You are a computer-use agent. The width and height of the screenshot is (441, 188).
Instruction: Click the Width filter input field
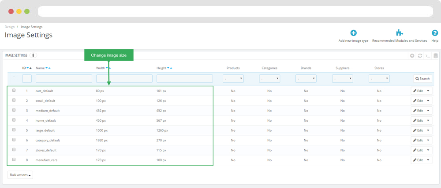[x=124, y=79]
